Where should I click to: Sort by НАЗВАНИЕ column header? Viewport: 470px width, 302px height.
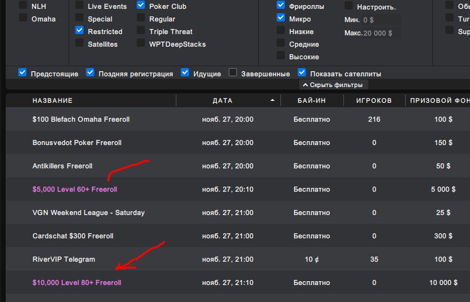pyautogui.click(x=52, y=100)
